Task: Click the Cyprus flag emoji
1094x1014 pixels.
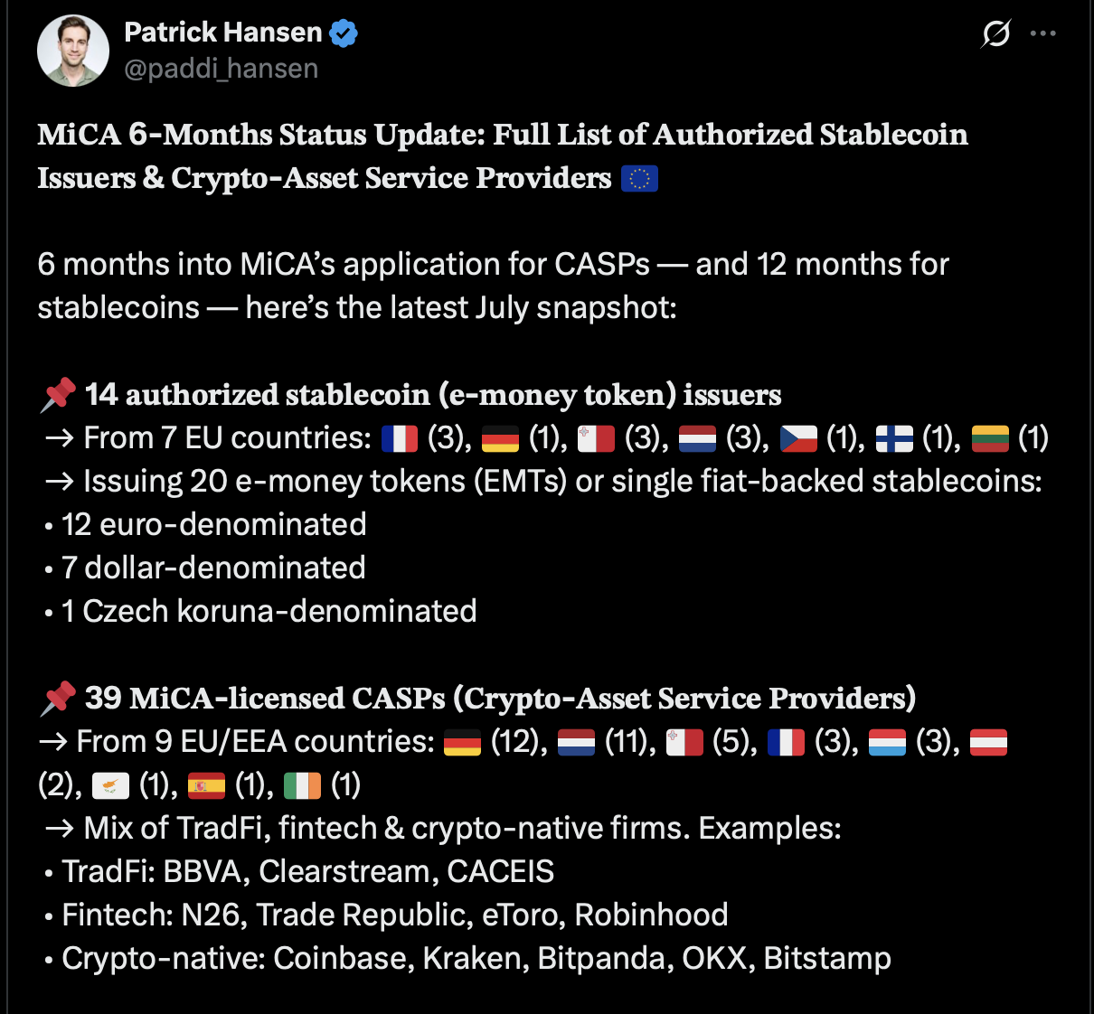Action: click(110, 785)
